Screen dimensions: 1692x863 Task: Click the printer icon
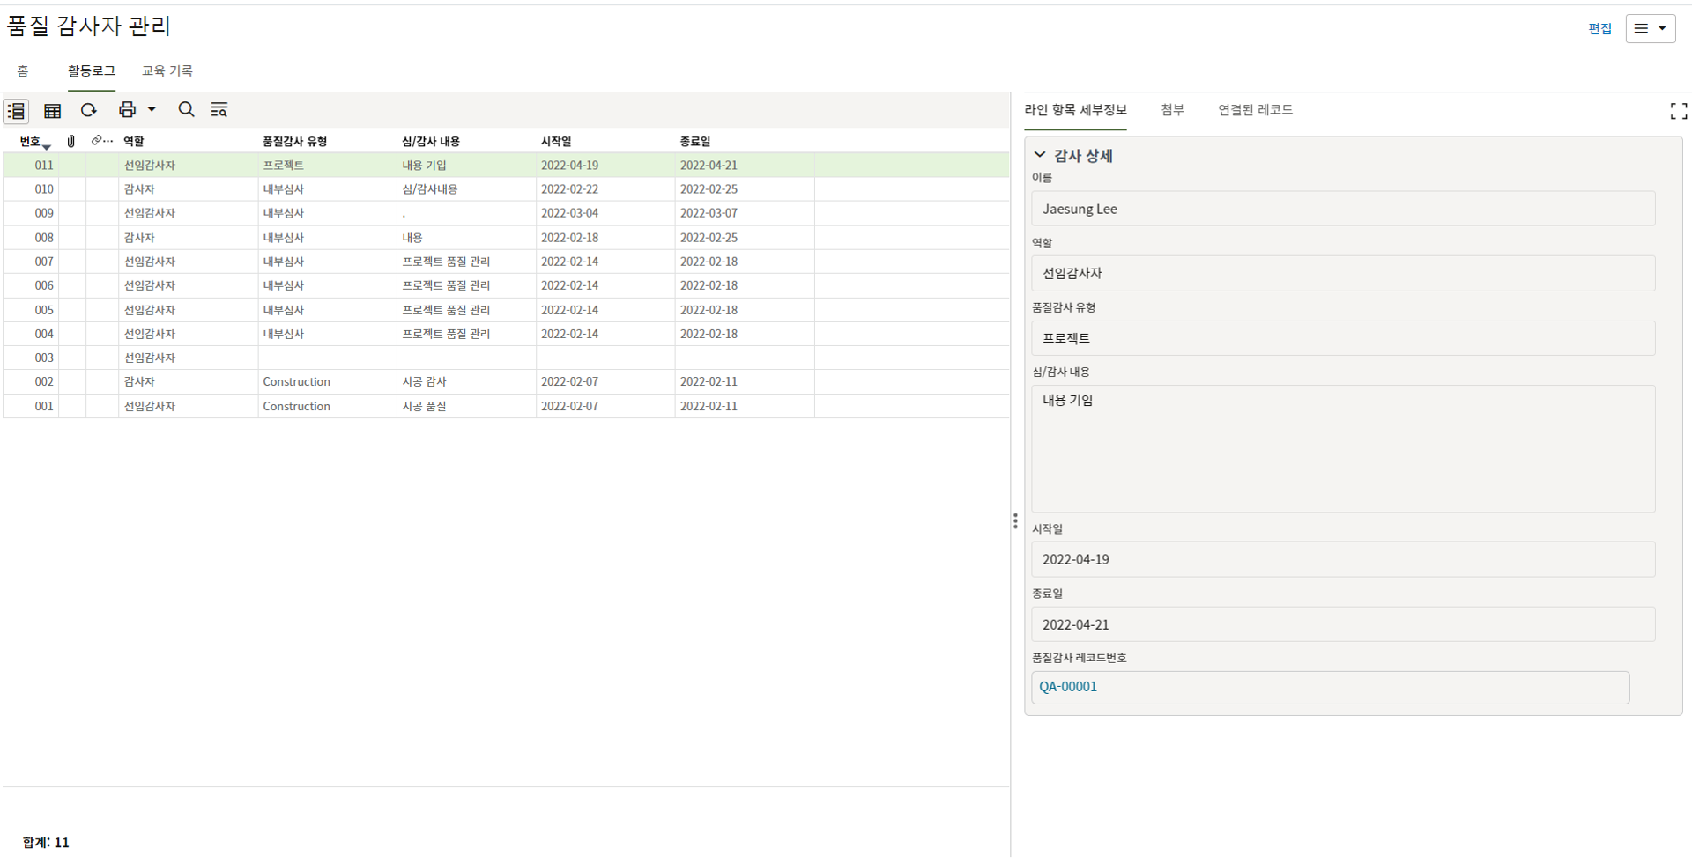pos(127,110)
